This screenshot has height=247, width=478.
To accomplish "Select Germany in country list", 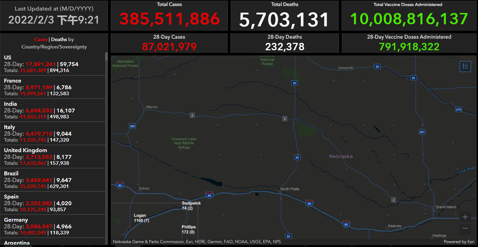I will coord(53,226).
